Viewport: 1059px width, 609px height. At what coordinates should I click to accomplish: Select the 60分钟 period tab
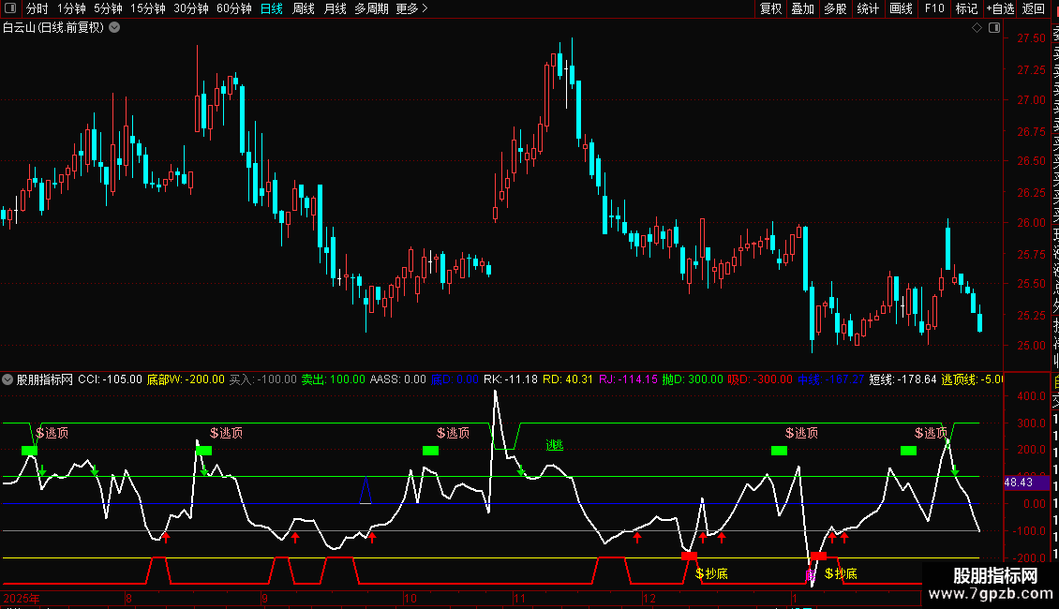pos(233,8)
